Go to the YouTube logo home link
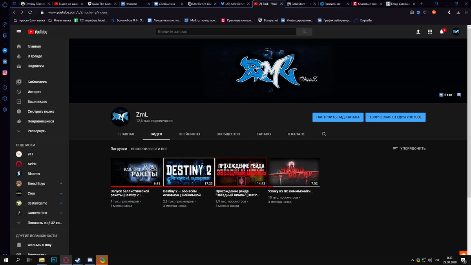Image resolution: width=471 pixels, height=265 pixels. pos(37,31)
